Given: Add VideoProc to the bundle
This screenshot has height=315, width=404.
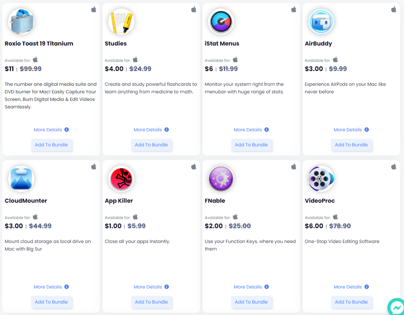Looking at the screenshot, I should click(x=351, y=302).
